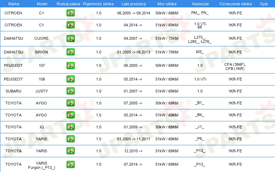The image size is (275, 172).
Task: Click the Opis column header
Action: [264, 4]
